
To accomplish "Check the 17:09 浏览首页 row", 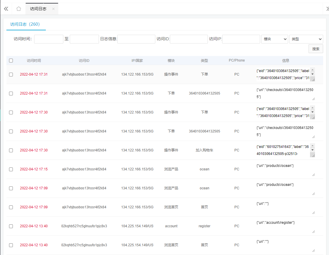I will [11, 207].
